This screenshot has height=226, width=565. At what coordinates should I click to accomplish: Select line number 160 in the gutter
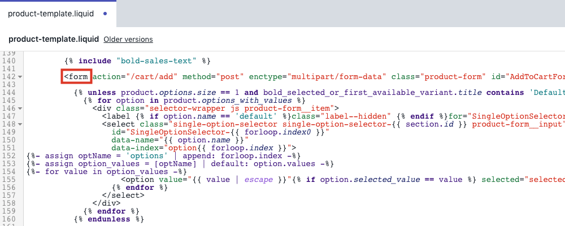coord(8,220)
